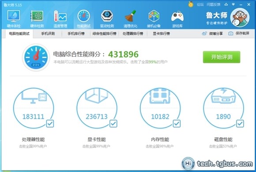The height and width of the screenshot is (172, 256).
Task: Click the 鲁大师 cartoon avatar
Action: [x=240, y=18]
